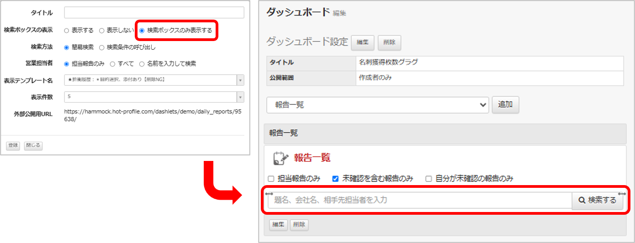Screen dimensions: 635x243
Task: Open the 表示テンプレート名 dropdown arrow
Action: pos(240,80)
